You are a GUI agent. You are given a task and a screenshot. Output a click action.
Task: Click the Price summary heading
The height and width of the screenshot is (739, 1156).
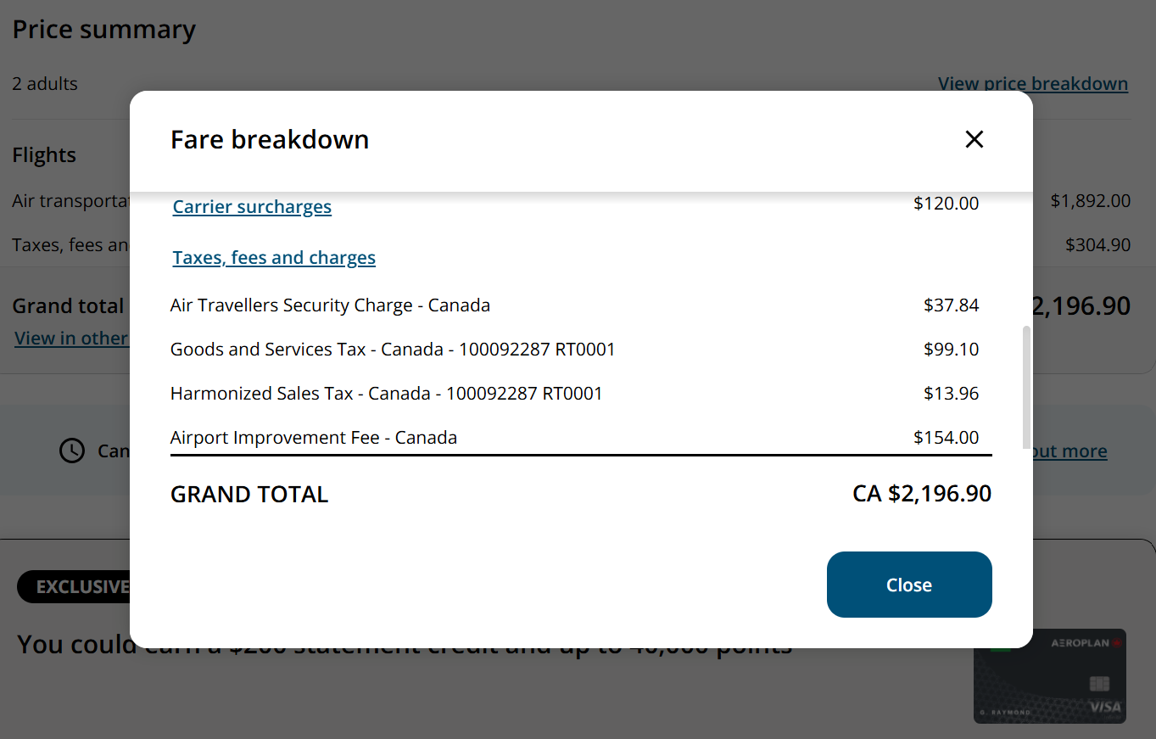(x=103, y=30)
